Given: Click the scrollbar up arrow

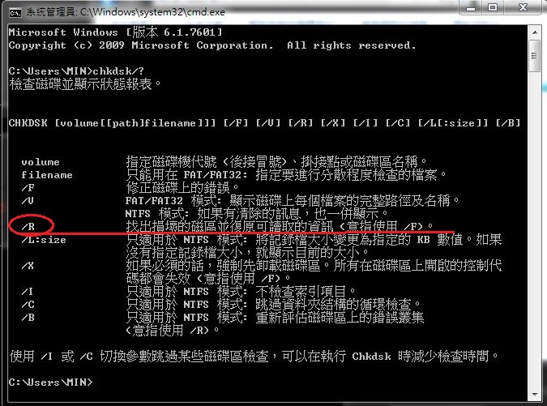Looking at the screenshot, I should coord(535,32).
